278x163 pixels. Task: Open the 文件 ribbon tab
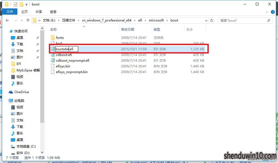coord(10,12)
